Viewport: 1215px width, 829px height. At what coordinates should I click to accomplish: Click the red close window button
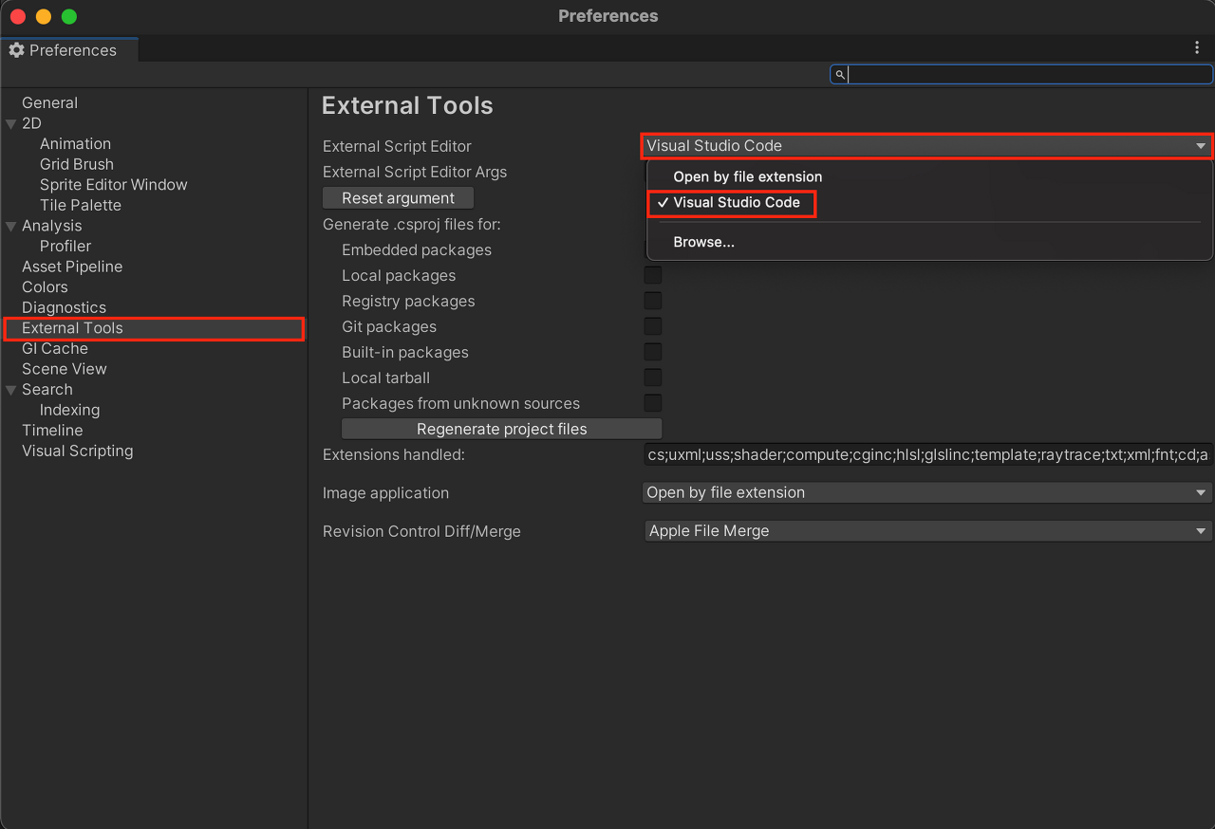point(18,16)
